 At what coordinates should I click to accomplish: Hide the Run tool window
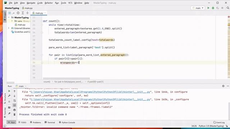[x=228, y=86]
